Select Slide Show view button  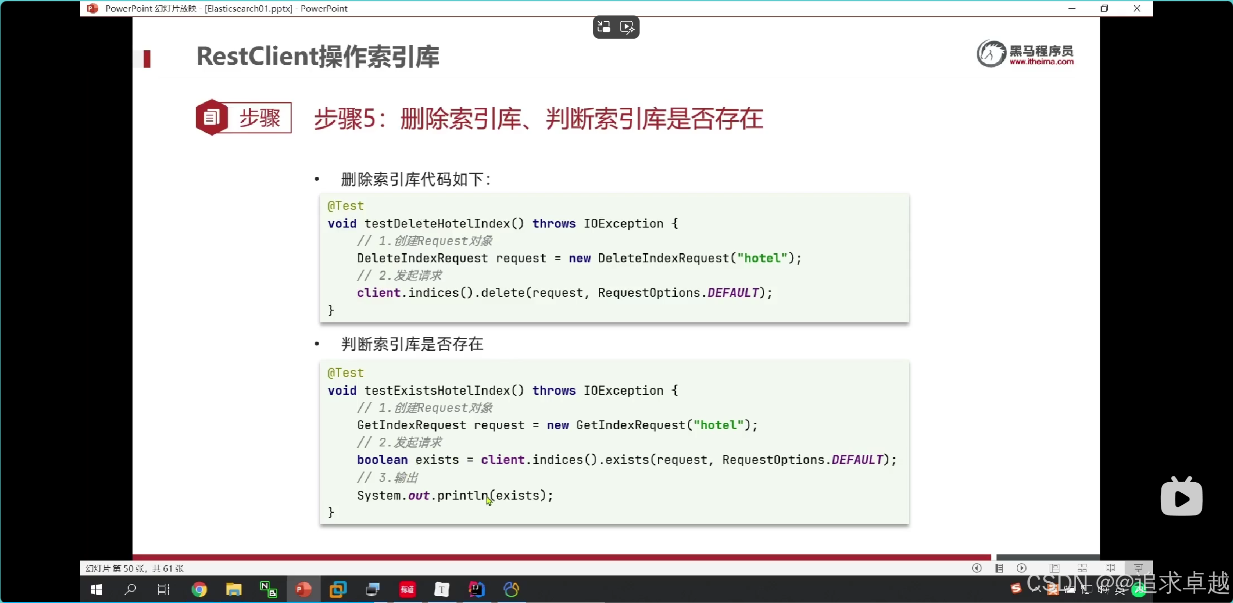1138,568
